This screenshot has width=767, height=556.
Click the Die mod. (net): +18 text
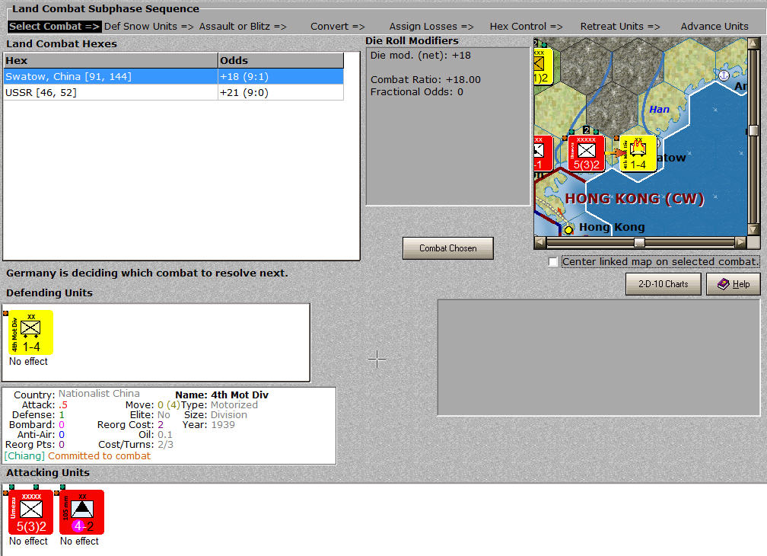(x=421, y=56)
